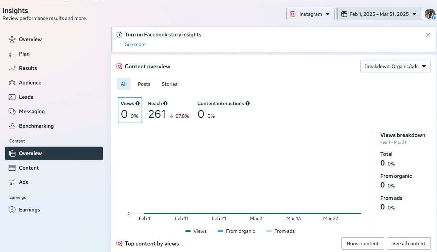Open the Breakdown: Organic/ads dropdown
437x252 pixels.
coord(395,66)
